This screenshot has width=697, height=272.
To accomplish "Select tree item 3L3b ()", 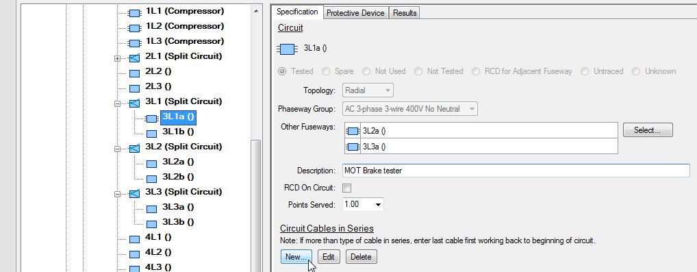I will (178, 222).
